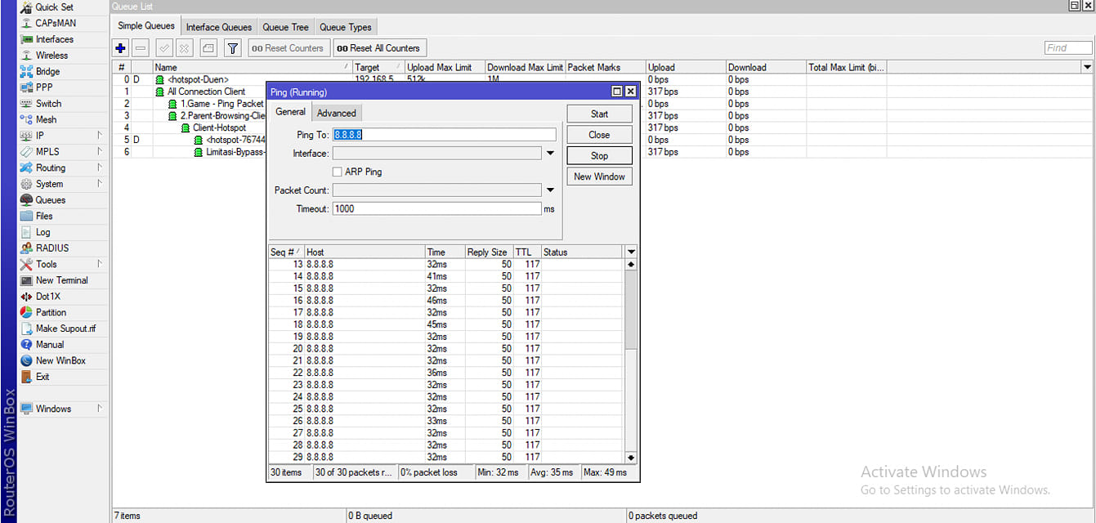Screen dimensions: 1096x523
Task: Expand Windows submenu
Action: click(x=100, y=409)
